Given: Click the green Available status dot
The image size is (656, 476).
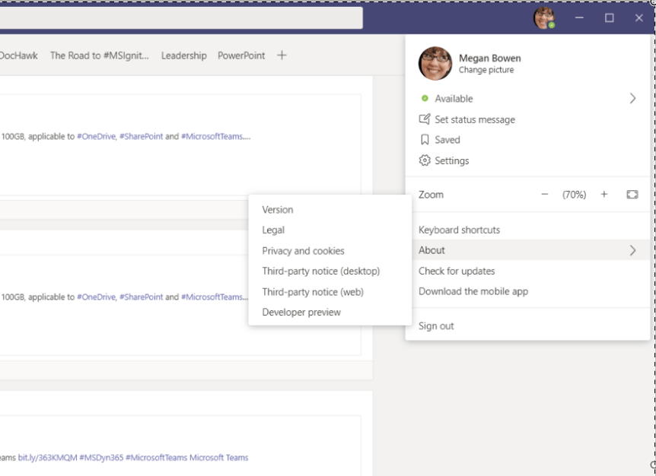Looking at the screenshot, I should pyautogui.click(x=425, y=99).
